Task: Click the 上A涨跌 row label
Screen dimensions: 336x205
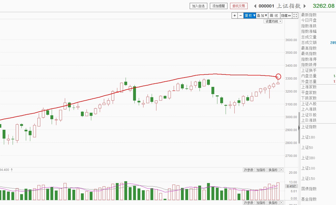Action: coord(309,109)
